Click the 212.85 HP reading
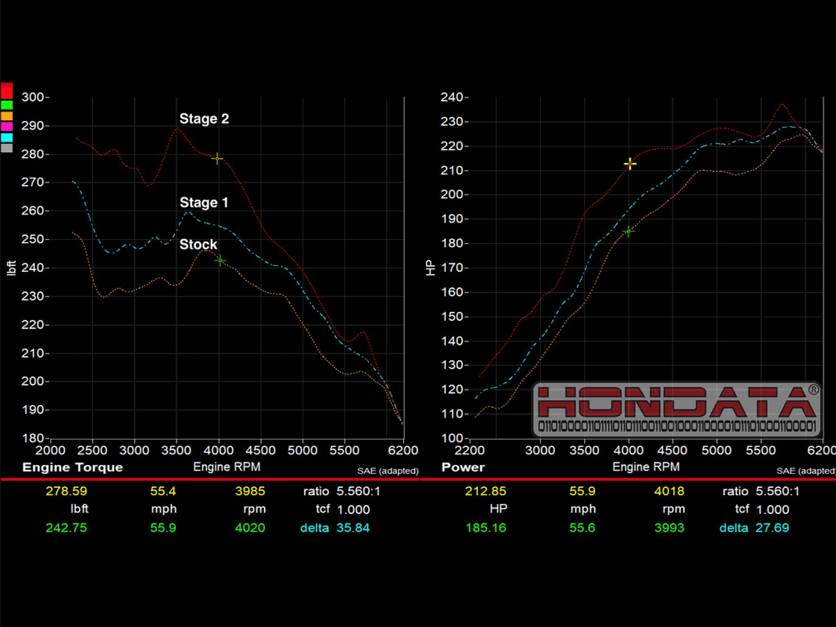 pos(486,491)
